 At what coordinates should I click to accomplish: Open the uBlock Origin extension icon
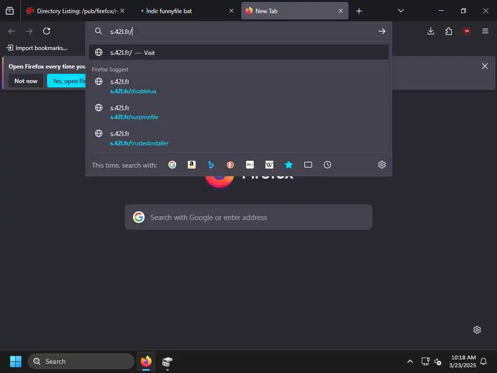pos(466,31)
